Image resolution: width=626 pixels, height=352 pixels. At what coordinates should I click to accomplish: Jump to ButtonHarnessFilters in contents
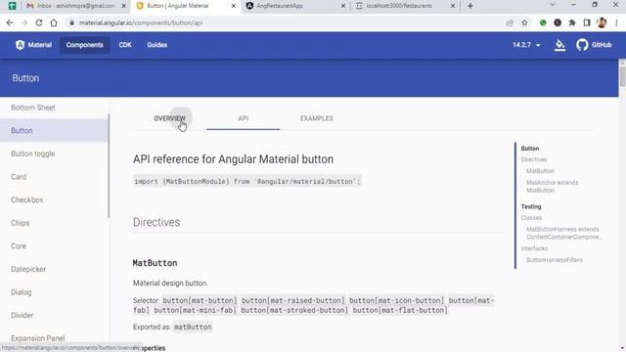(555, 260)
